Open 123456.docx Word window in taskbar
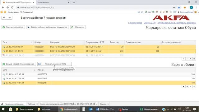 pos(105,109)
